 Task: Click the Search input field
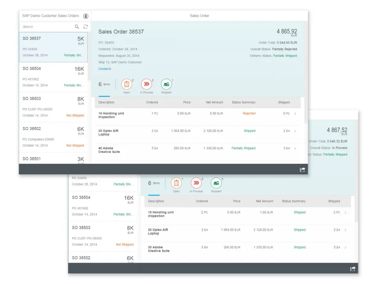(x=48, y=27)
